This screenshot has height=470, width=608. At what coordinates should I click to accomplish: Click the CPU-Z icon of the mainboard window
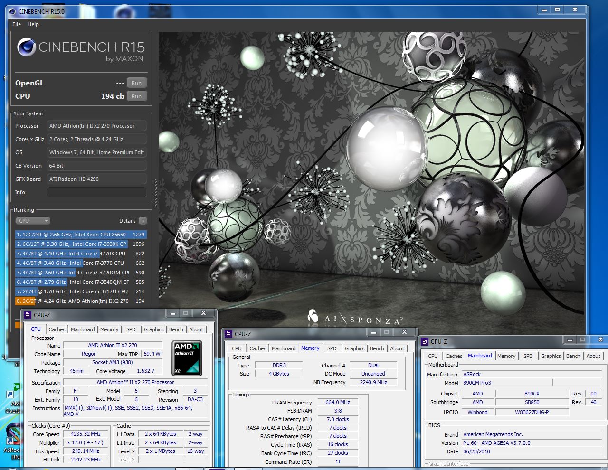pos(425,341)
